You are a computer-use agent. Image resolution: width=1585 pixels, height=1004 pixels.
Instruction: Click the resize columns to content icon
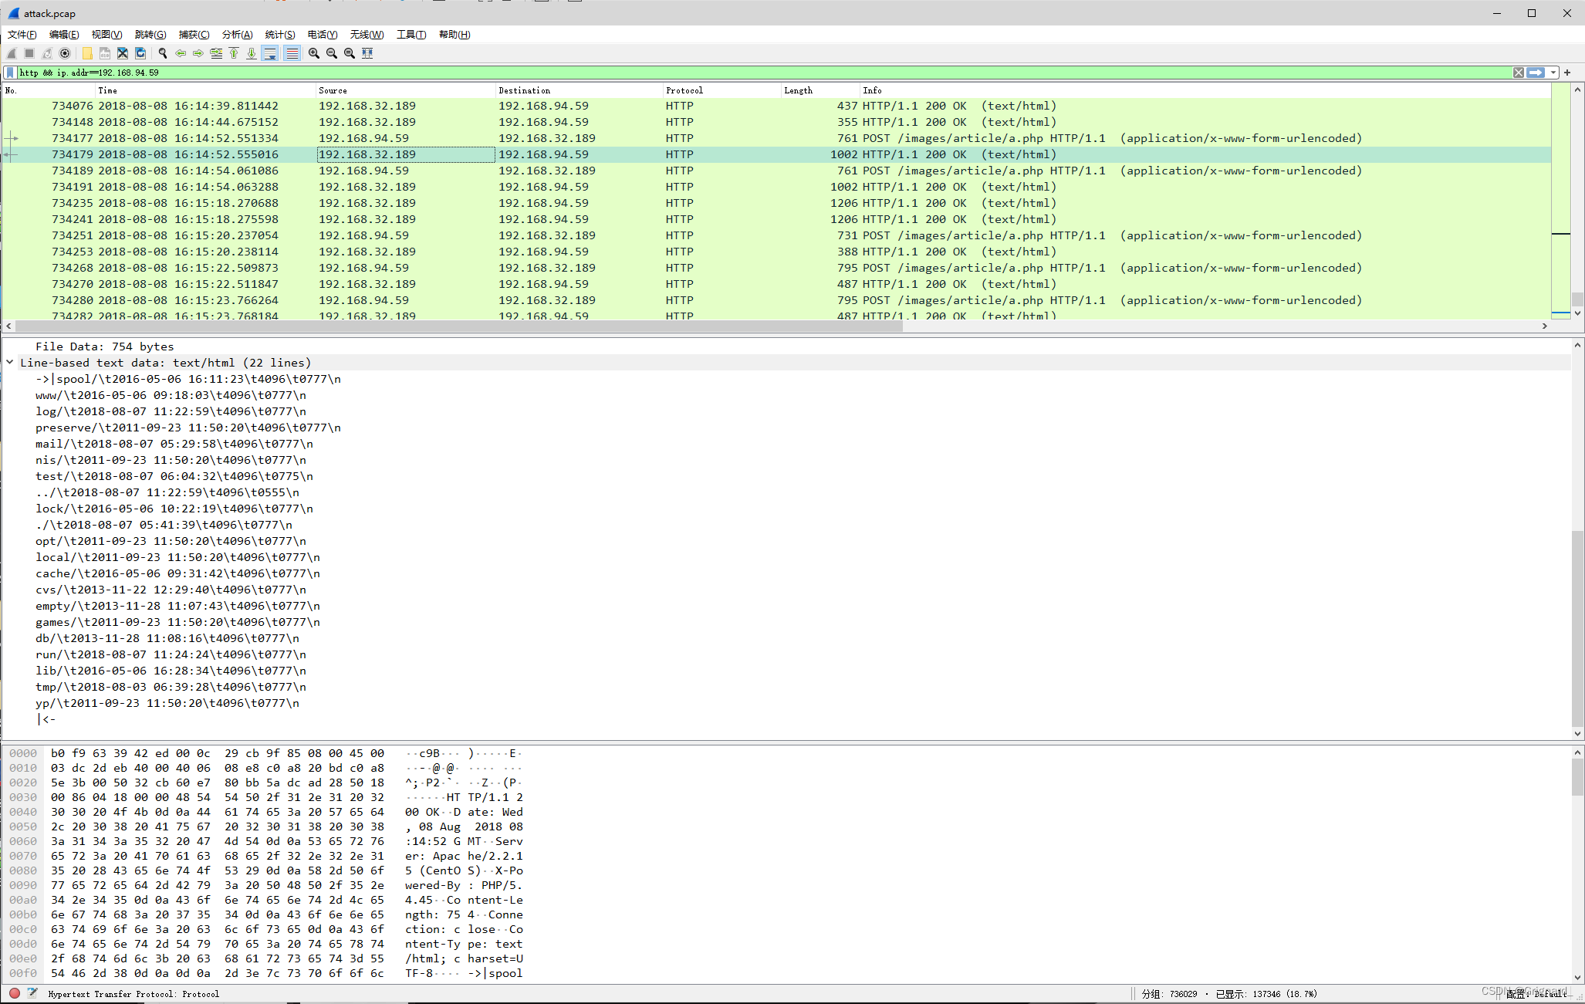(367, 53)
